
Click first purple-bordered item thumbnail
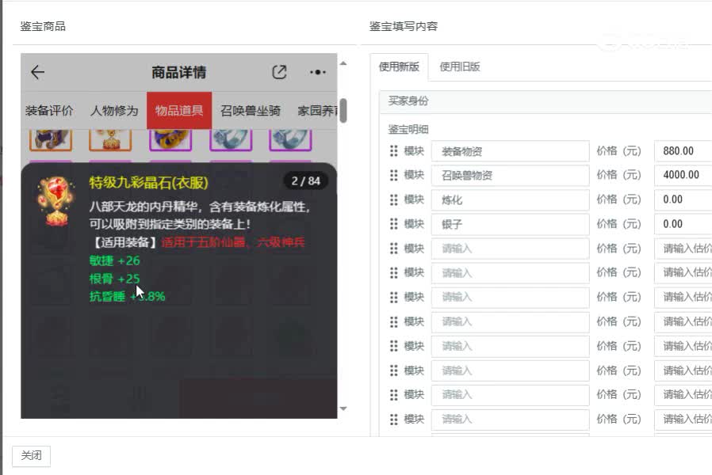[x=170, y=139]
